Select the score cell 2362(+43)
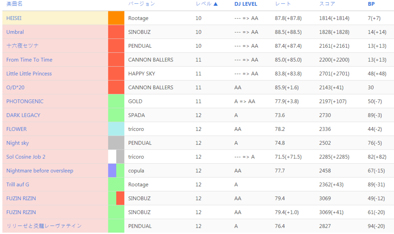Image resolution: width=394 pixels, height=234 pixels. (331, 184)
